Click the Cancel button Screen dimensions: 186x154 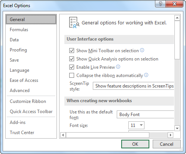coord(167,144)
